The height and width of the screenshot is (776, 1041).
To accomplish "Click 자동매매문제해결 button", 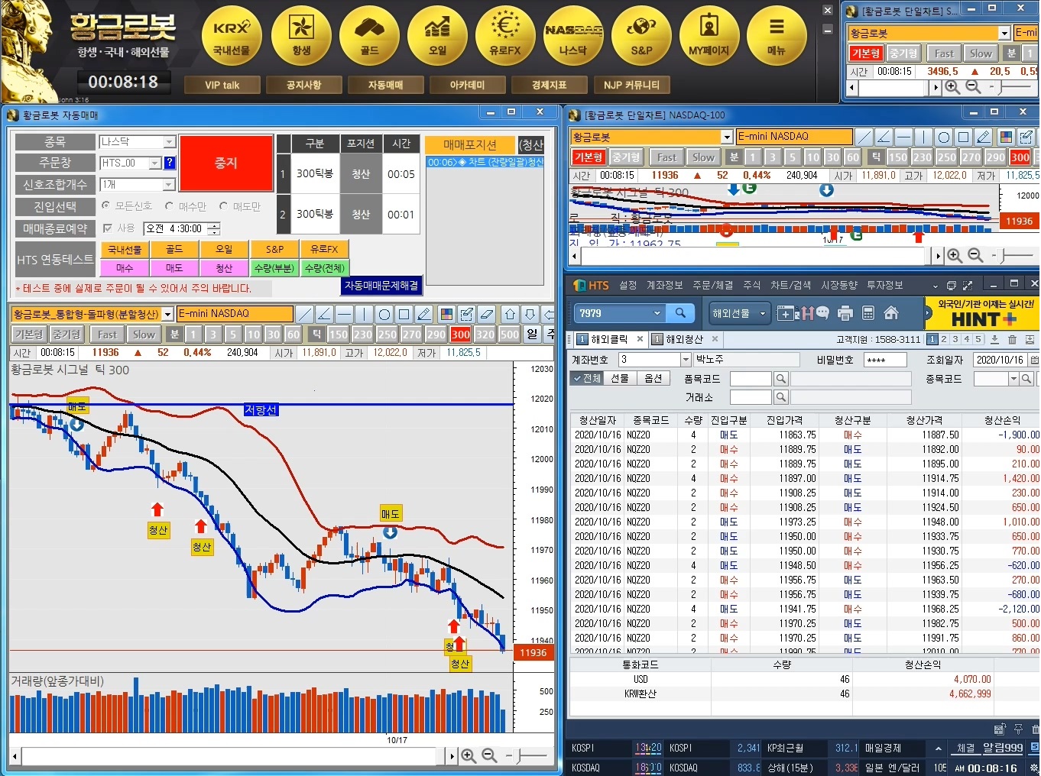I will [x=381, y=286].
